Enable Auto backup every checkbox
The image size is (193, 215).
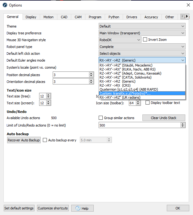coord(45,140)
